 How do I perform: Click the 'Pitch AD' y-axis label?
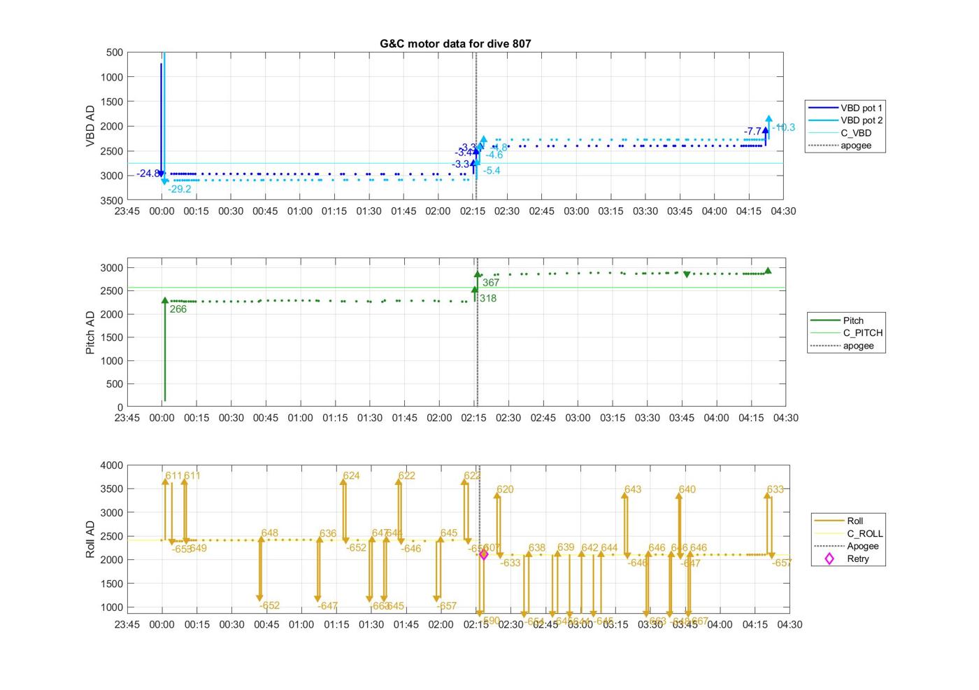pos(90,333)
